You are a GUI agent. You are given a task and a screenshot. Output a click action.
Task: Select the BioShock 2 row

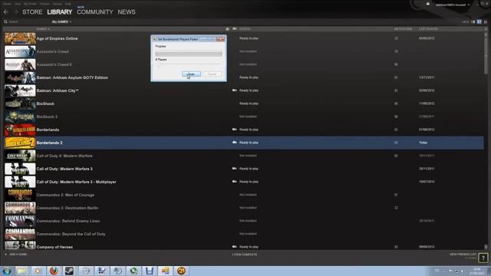click(x=243, y=117)
